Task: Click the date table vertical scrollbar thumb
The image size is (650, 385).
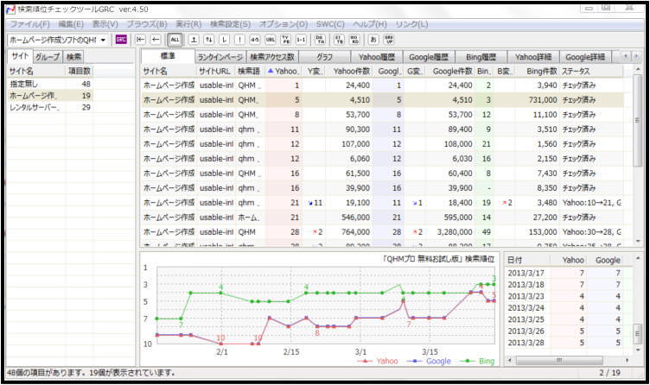Action: pyautogui.click(x=638, y=334)
